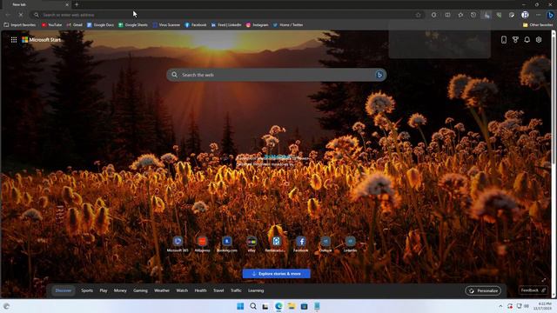This screenshot has height=313, width=557.
Task: Expand background image fullscreen arrows
Action: (x=543, y=280)
